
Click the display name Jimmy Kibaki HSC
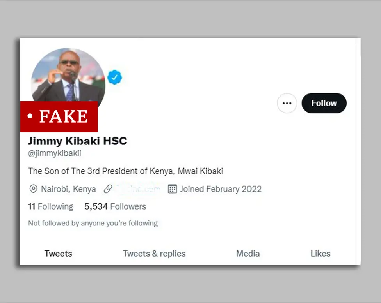(x=78, y=141)
